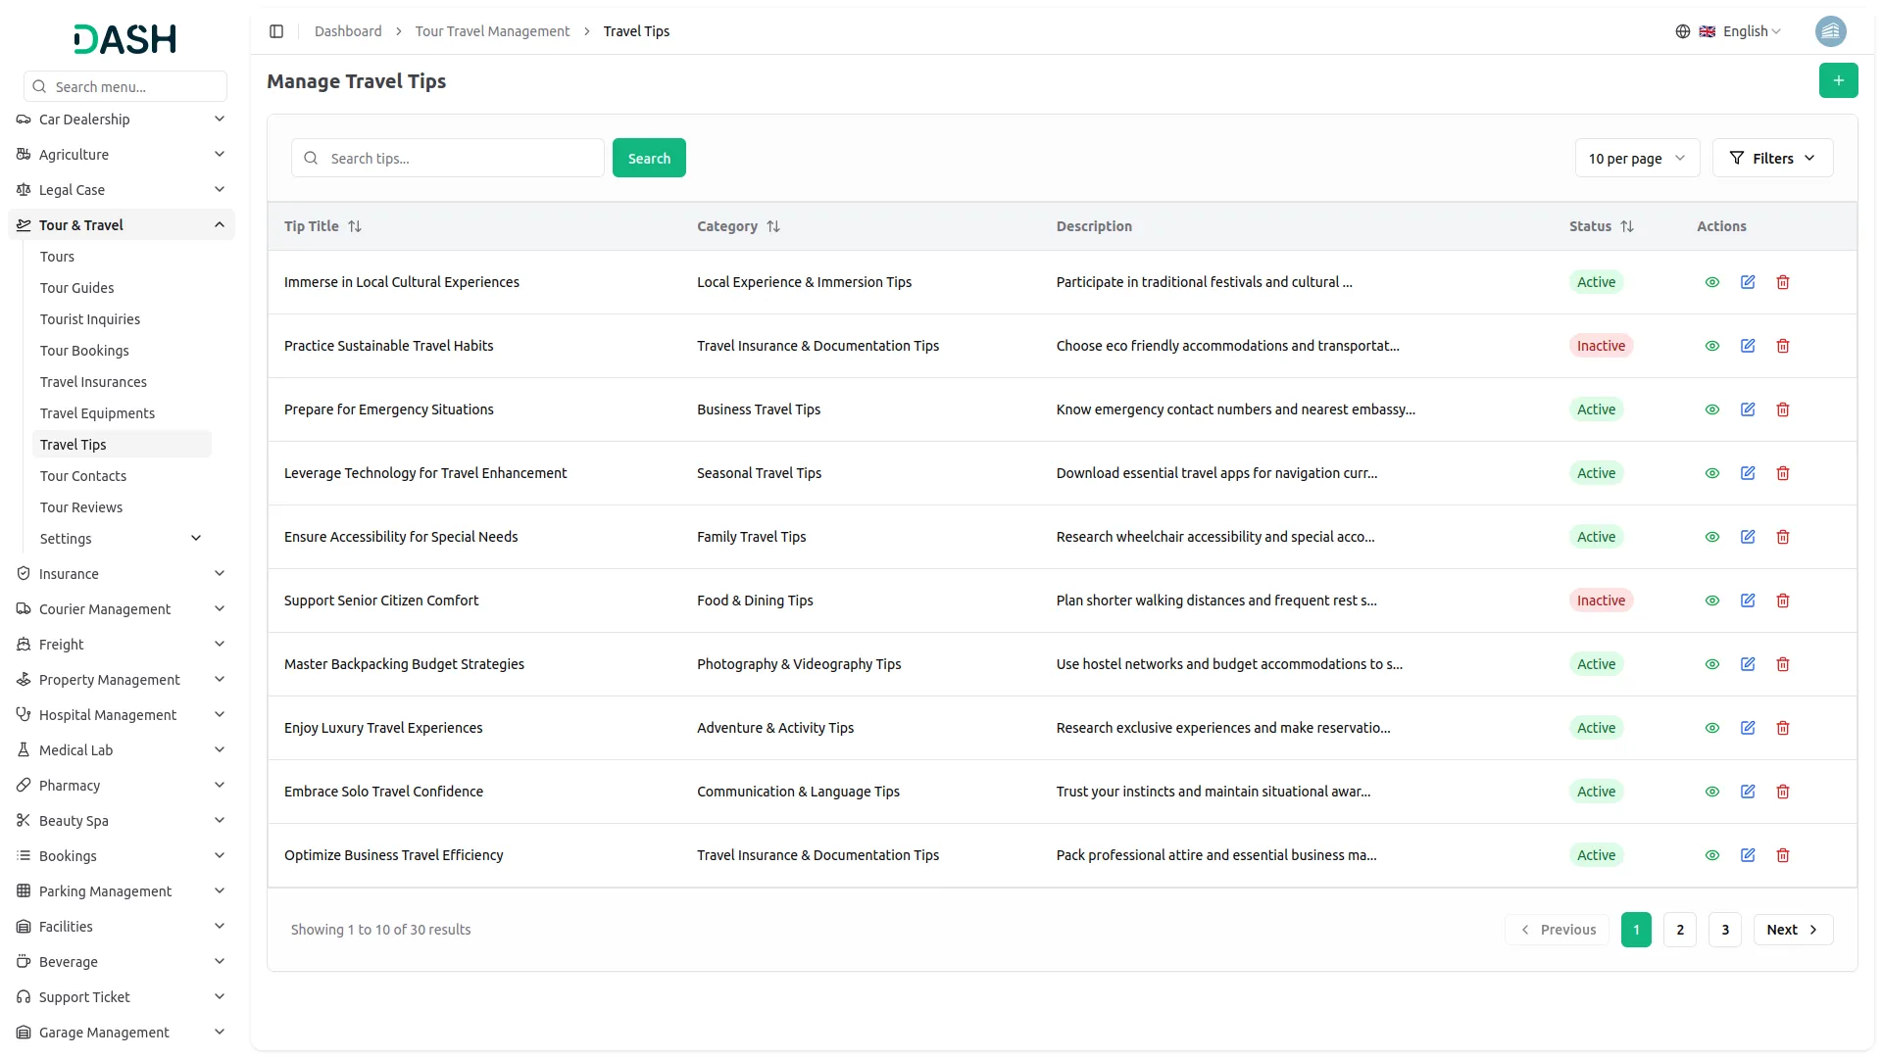The width and height of the screenshot is (1882, 1058).
Task: Go to Next page of results
Action: 1792,930
